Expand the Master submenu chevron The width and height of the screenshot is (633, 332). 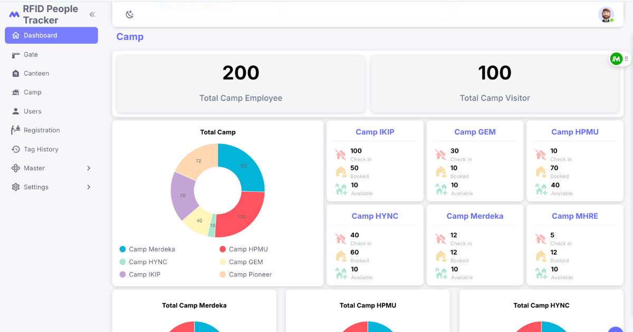pos(89,168)
